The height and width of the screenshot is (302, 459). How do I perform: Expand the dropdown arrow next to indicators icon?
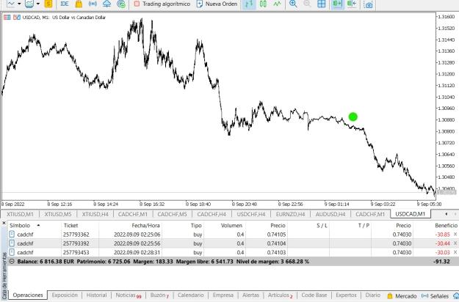[x=38, y=4]
